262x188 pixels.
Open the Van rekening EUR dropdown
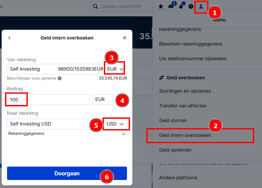tap(115, 69)
